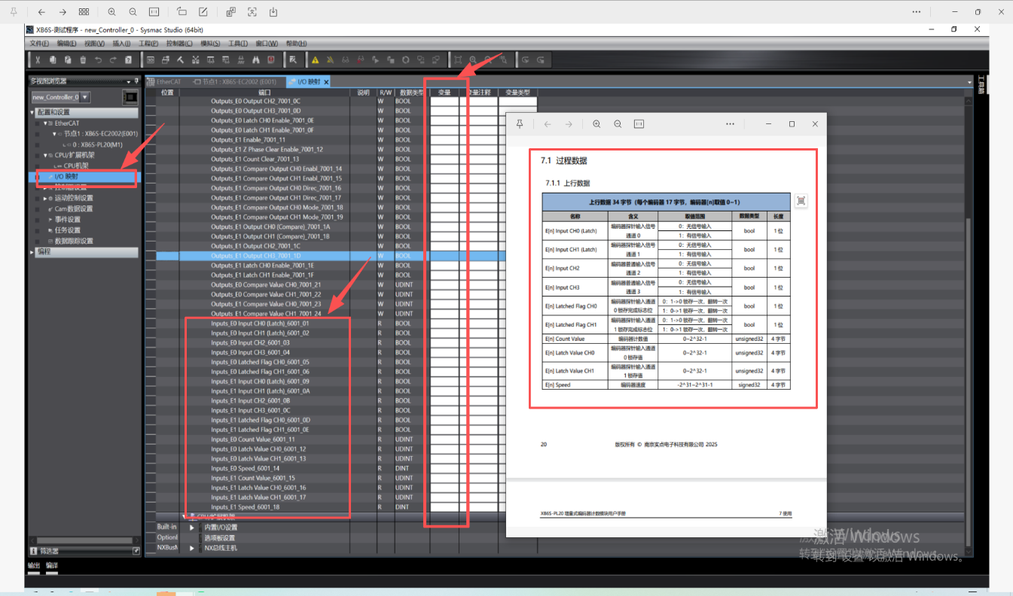This screenshot has width=1013, height=596.
Task: Click the Undo arrow in Sysmac toolbar
Action: point(98,60)
